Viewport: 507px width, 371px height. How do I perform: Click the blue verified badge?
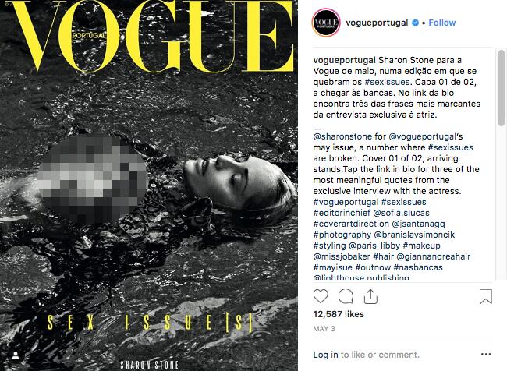(x=415, y=23)
